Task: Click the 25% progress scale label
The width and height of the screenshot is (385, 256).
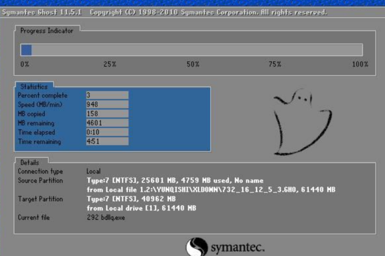Action: 110,64
